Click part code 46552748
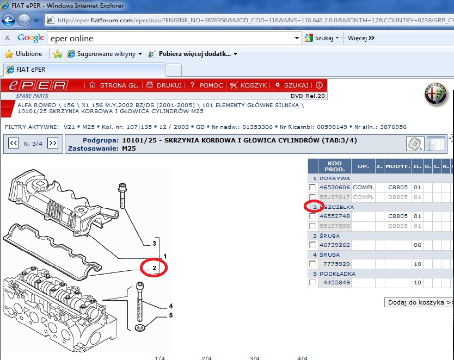The width and height of the screenshot is (454, 360). coord(335,216)
